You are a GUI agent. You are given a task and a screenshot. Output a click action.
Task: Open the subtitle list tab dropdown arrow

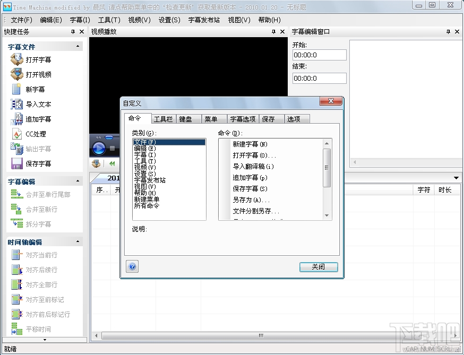(456, 178)
